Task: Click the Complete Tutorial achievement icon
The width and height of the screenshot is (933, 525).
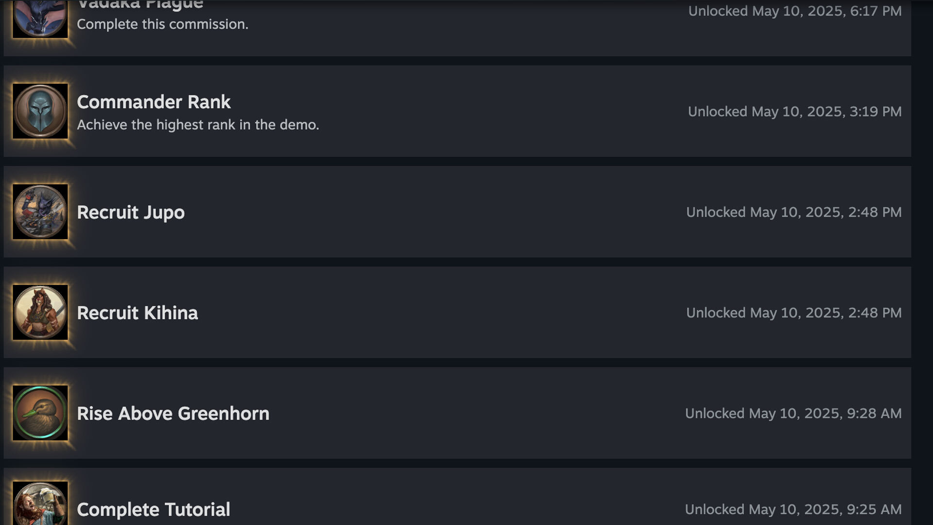Action: pos(40,505)
